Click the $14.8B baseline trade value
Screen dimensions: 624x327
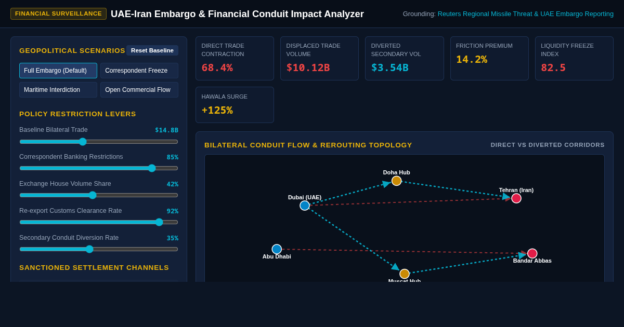(166, 130)
